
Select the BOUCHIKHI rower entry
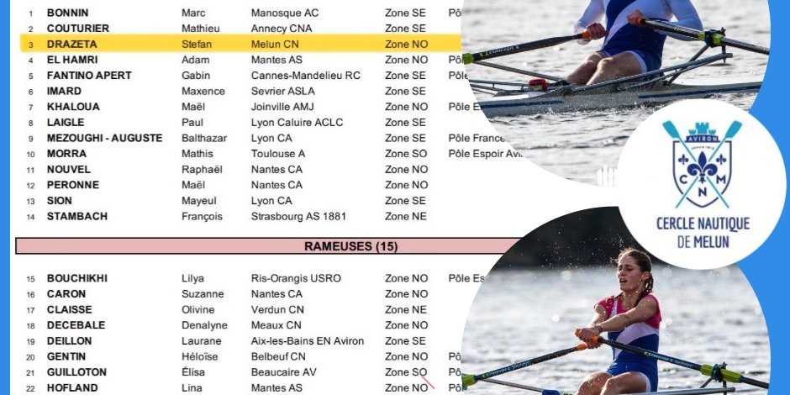coord(76,278)
